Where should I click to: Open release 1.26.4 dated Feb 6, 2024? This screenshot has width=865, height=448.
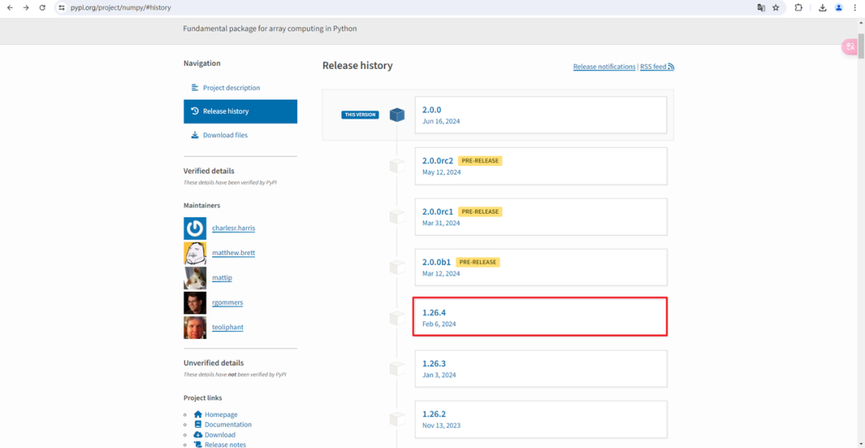(541, 316)
